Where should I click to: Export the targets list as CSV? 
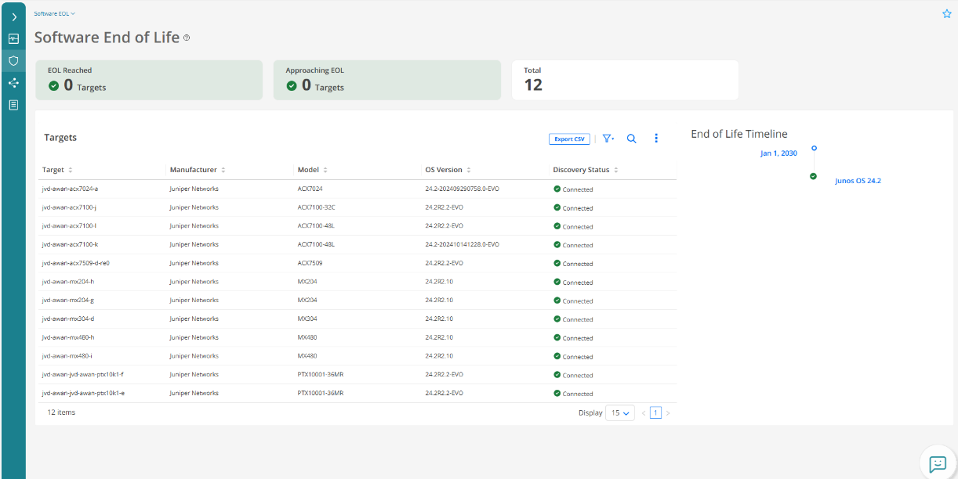(x=569, y=139)
